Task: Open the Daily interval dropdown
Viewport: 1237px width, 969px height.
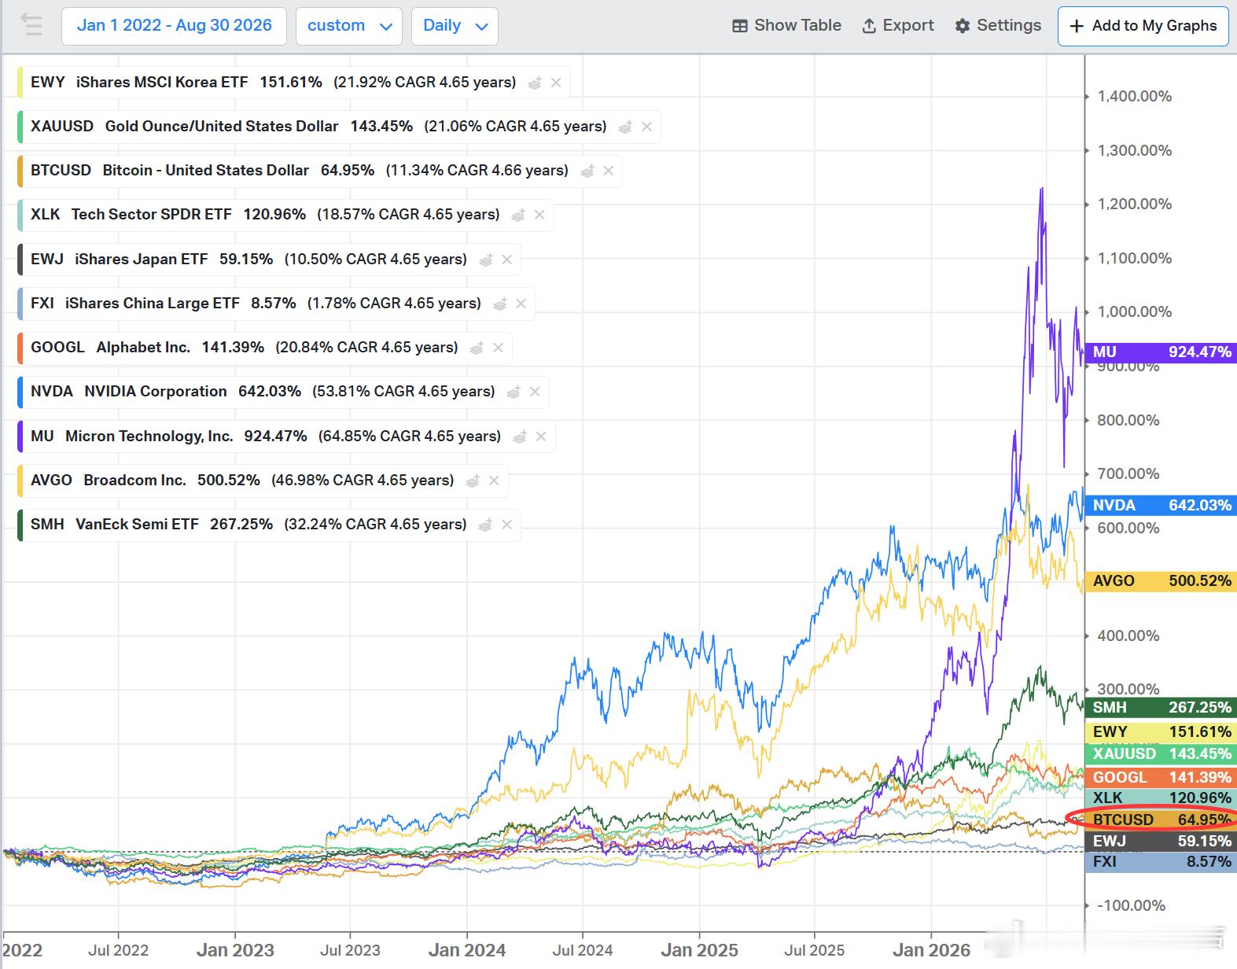Action: [x=455, y=26]
